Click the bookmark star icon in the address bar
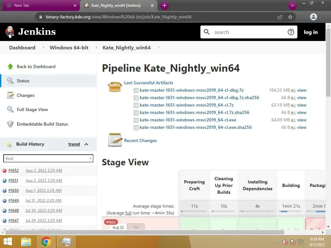This screenshot has height=248, width=331. [290, 17]
